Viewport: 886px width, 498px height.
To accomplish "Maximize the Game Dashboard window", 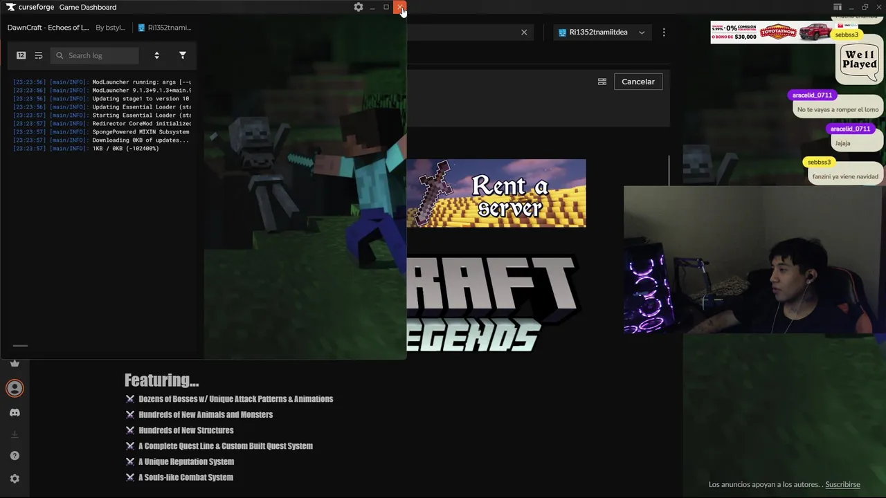I will pos(386,7).
